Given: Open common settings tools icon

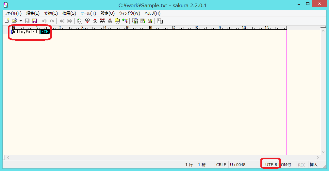Looking at the screenshot, I should tap(150, 21).
